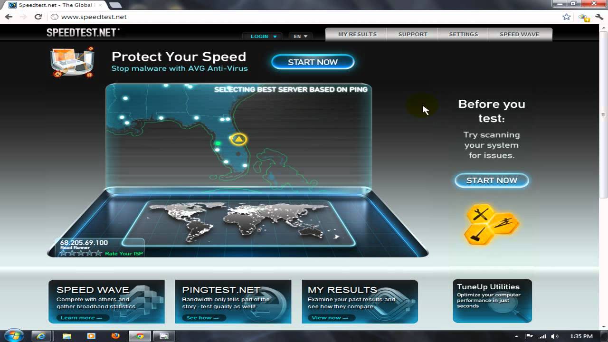Open the Windows Start menu

click(13, 336)
